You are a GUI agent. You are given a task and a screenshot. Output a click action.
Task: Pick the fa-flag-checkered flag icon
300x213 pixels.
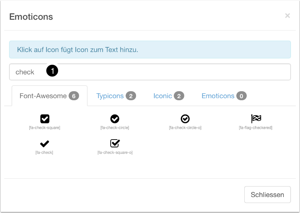[256, 119]
